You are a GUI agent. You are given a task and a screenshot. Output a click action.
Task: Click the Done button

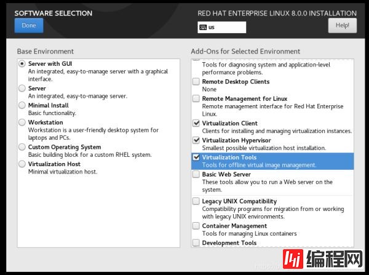[x=28, y=25]
